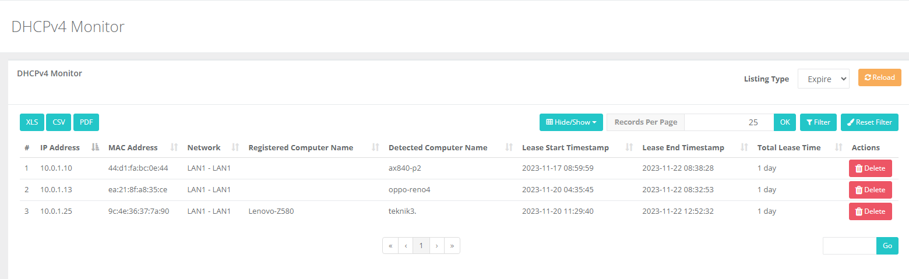The width and height of the screenshot is (909, 279).
Task: Sort by IP Address column icon
Action: (96, 148)
